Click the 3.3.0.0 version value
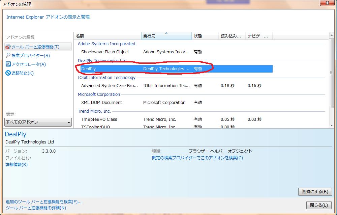The image size is (337, 215). click(49, 151)
